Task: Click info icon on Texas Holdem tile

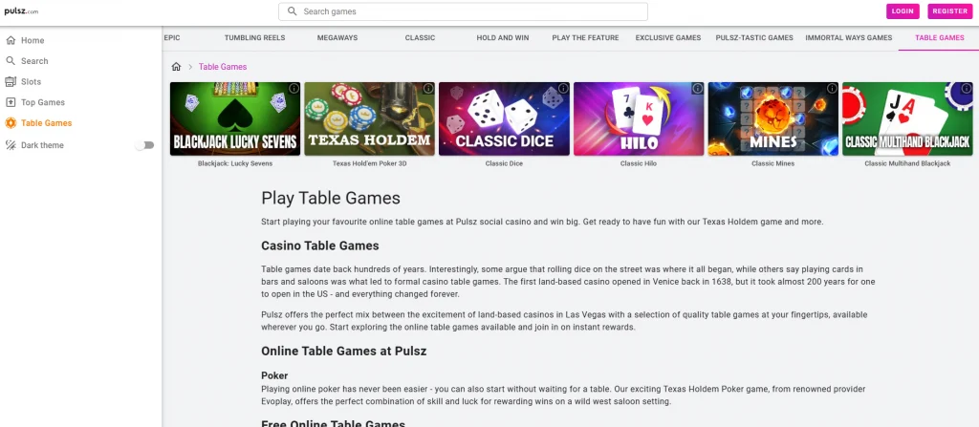Action: coord(428,89)
